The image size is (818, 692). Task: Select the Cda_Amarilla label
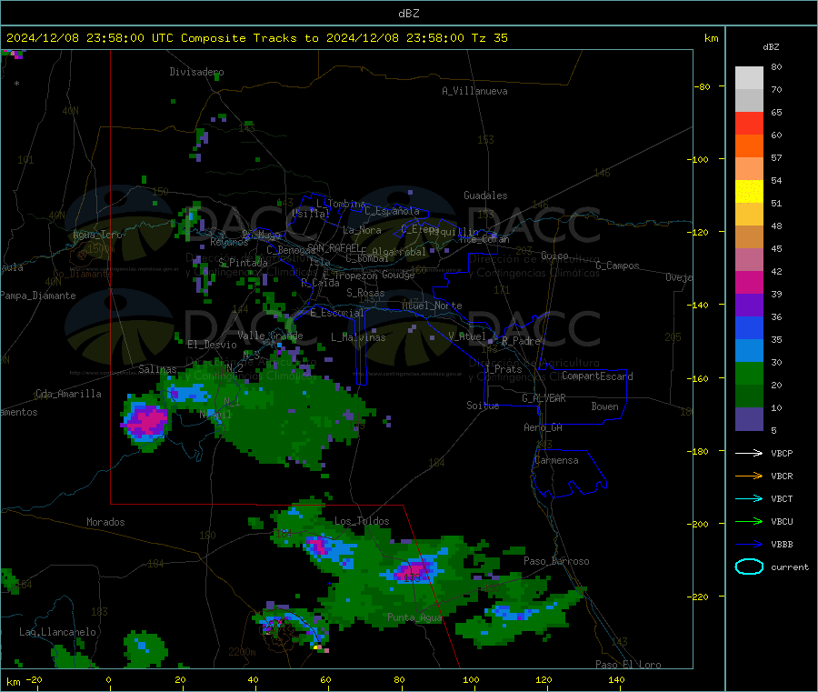click(68, 394)
